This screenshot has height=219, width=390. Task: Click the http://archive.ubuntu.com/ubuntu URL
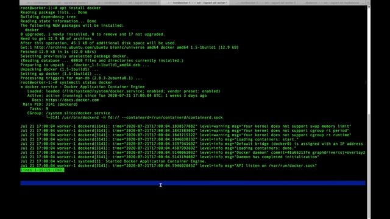coord(71,47)
